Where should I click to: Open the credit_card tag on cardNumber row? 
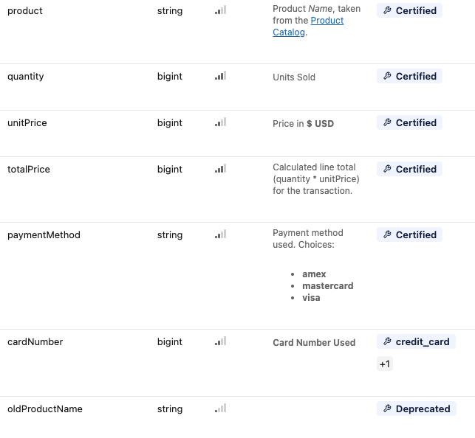click(x=416, y=341)
